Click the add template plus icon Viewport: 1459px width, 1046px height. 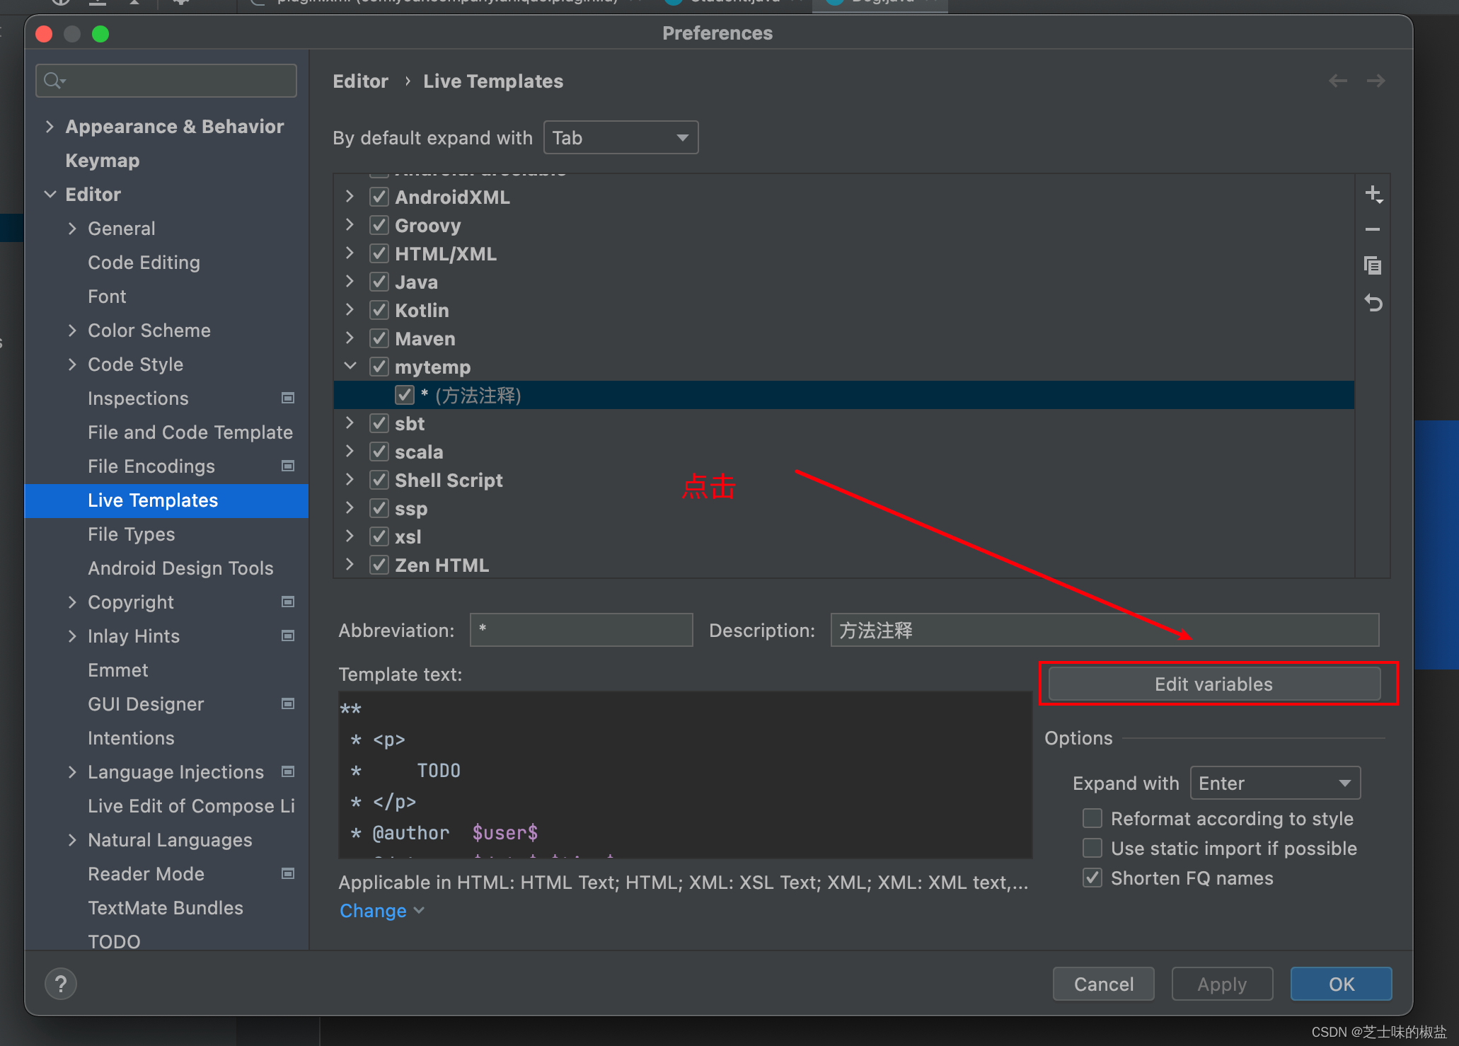point(1373,194)
